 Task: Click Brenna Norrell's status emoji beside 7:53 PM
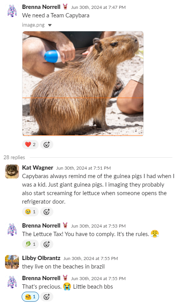pos(65,225)
